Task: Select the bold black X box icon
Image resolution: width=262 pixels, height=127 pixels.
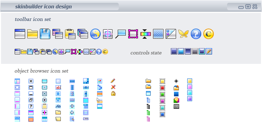Action: click(x=31, y=81)
